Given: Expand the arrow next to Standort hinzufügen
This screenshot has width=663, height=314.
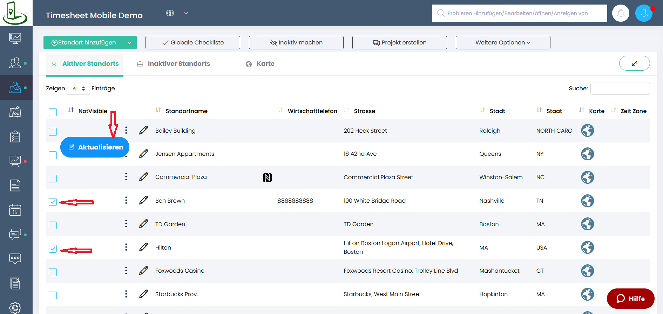Looking at the screenshot, I should click(129, 43).
